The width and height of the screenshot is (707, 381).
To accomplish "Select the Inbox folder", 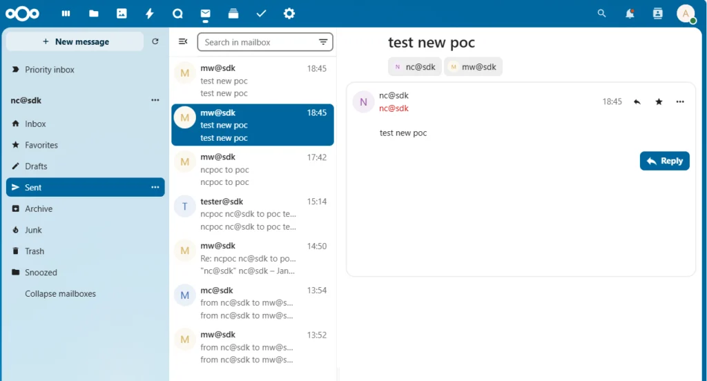I will (x=35, y=124).
